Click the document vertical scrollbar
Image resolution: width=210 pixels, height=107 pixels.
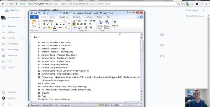coord(141,50)
